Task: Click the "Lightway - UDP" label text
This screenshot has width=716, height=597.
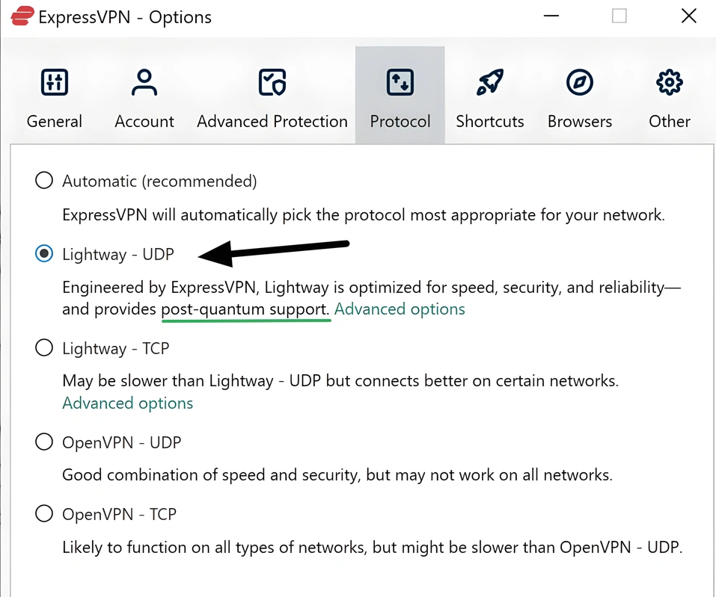Action: [x=117, y=254]
